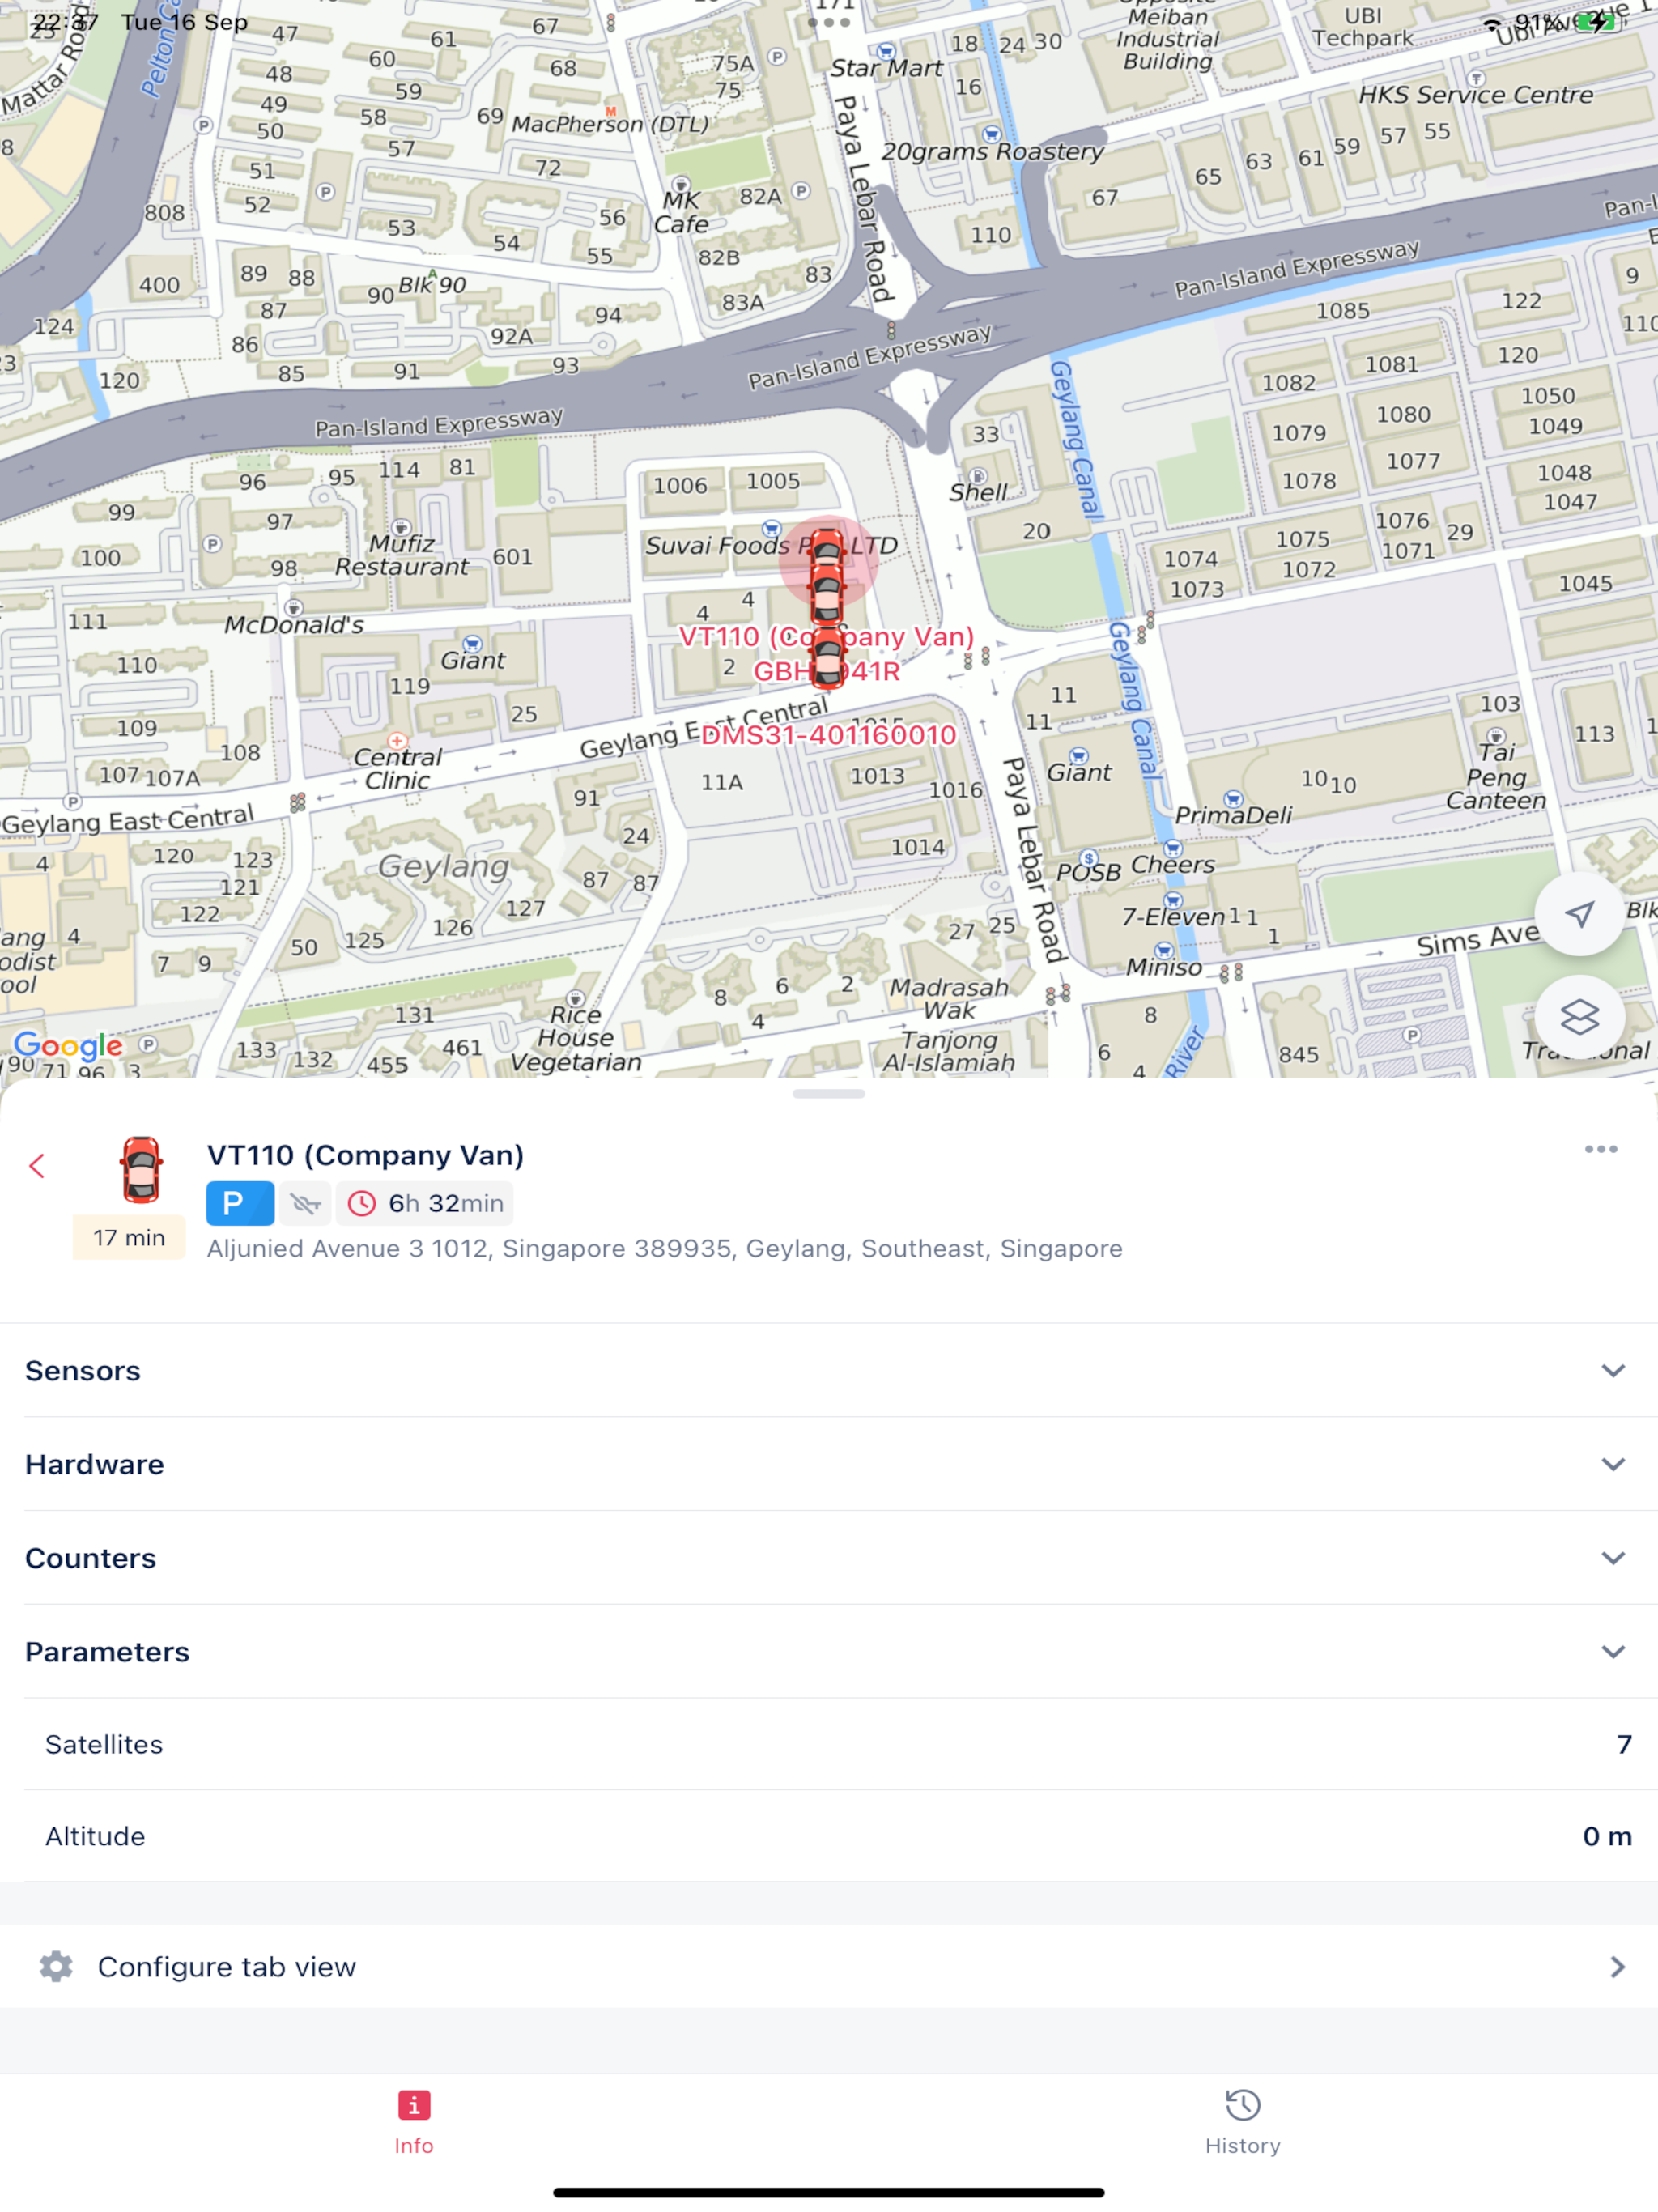Tap the 17 min last update label

129,1238
